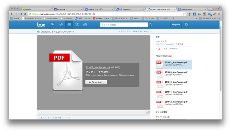Viewport: 231px width, 132px height.
Task: Focus the file search input field
Action: pyautogui.click(x=124, y=25)
